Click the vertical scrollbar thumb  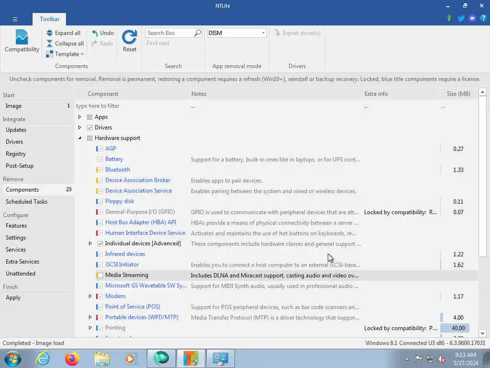(x=482, y=176)
